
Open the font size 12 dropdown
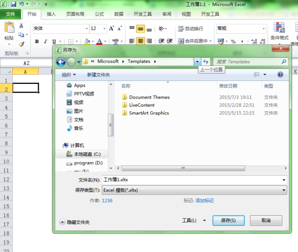pos(104,29)
